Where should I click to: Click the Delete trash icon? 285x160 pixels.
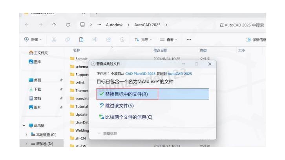pyautogui.click(x=122, y=39)
